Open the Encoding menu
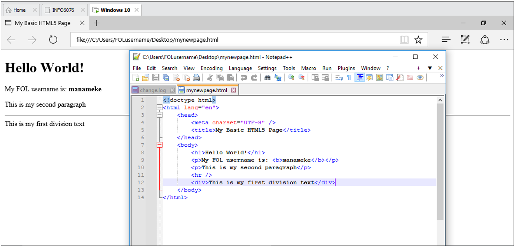The image size is (514, 246). point(212,68)
